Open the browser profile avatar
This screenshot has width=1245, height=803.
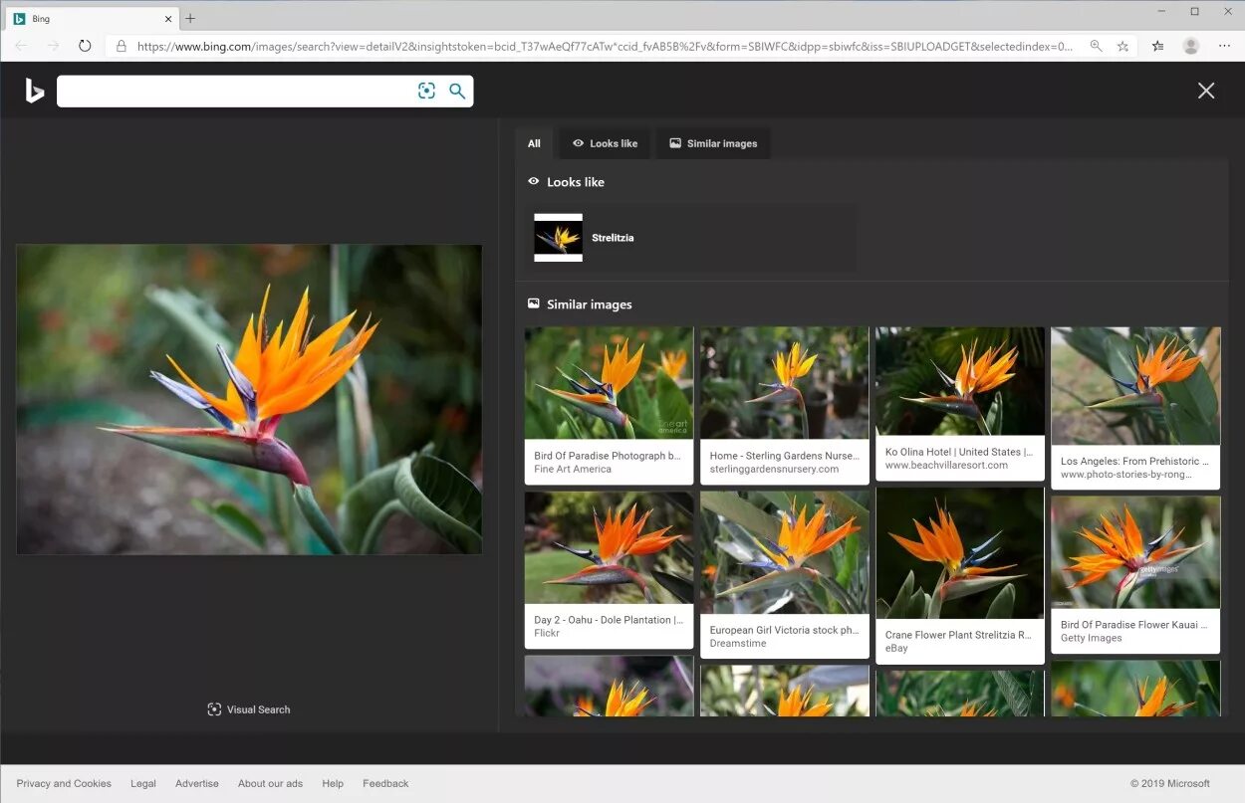point(1190,46)
